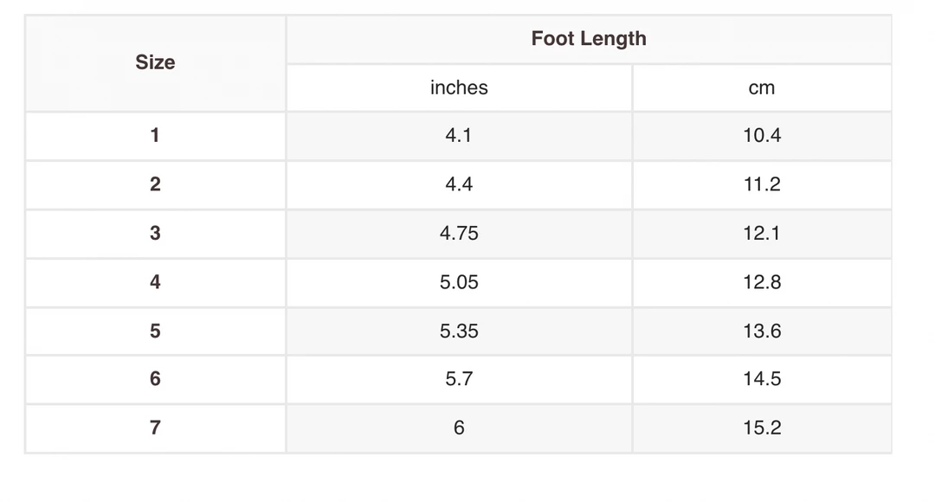
Task: Click the Foot Length header cell
Action: (589, 39)
